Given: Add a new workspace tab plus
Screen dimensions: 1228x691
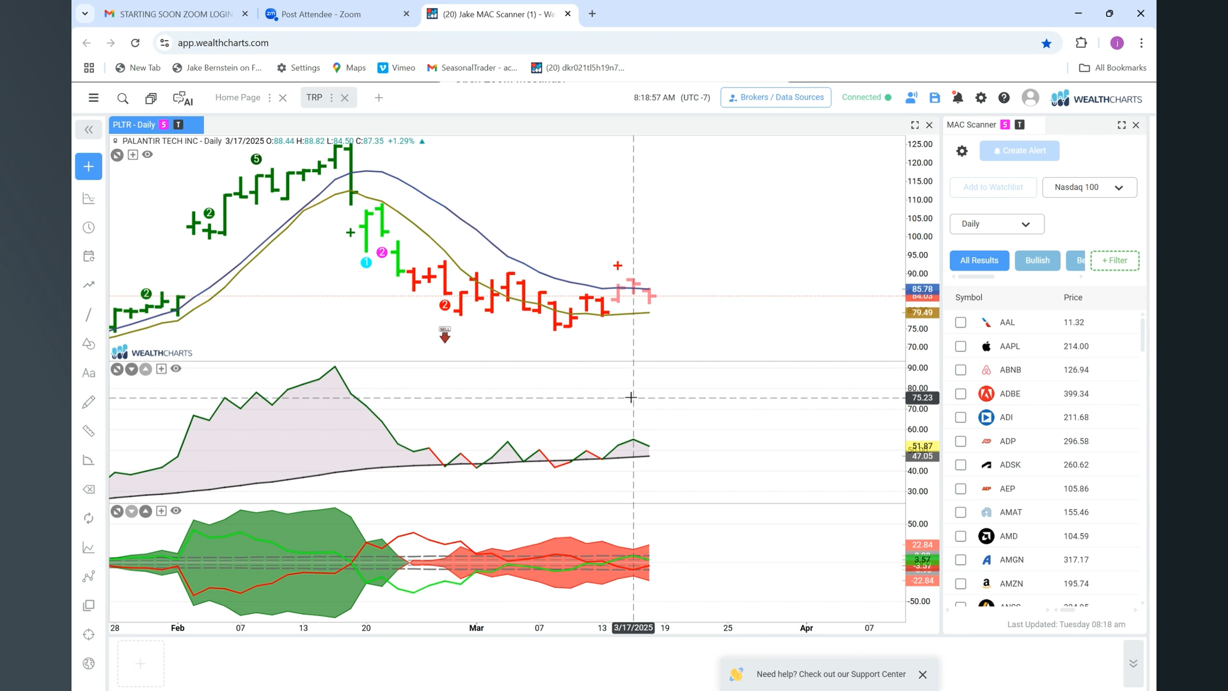Looking at the screenshot, I should coord(379,98).
